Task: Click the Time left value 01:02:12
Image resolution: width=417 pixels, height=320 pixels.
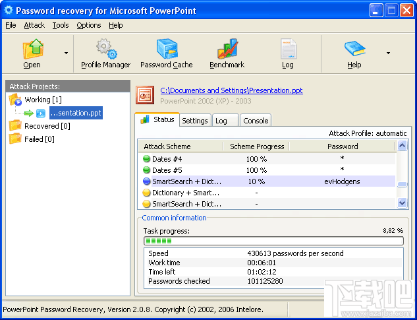Action: pyautogui.click(x=262, y=272)
